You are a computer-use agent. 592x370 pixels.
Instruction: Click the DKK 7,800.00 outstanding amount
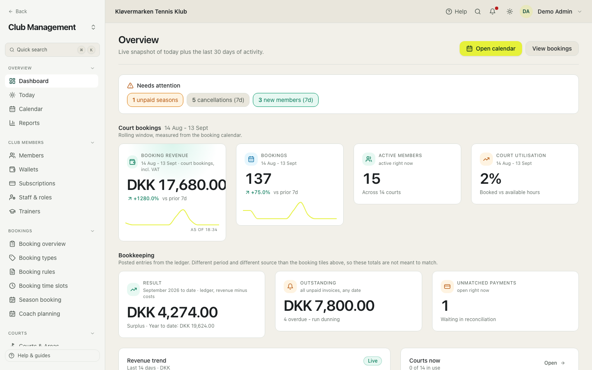pyautogui.click(x=329, y=306)
